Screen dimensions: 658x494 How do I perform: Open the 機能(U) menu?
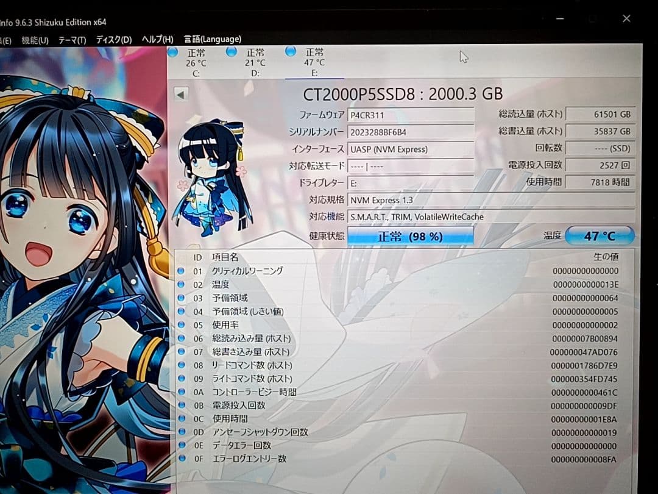[35, 40]
